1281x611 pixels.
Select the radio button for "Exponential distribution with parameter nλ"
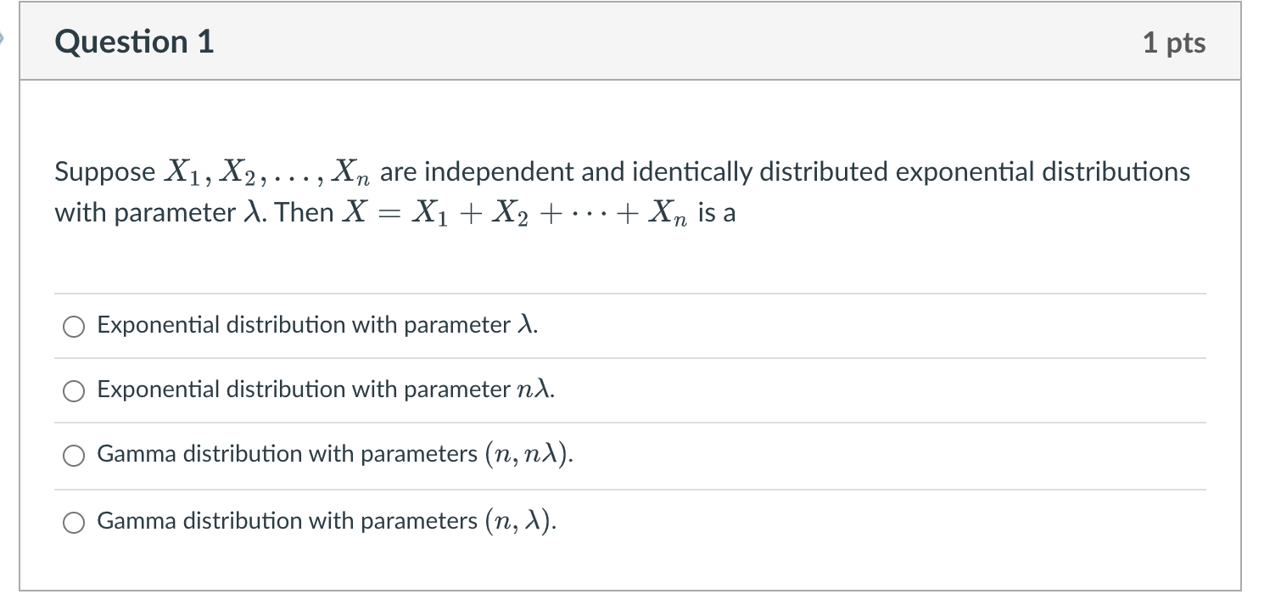point(75,391)
